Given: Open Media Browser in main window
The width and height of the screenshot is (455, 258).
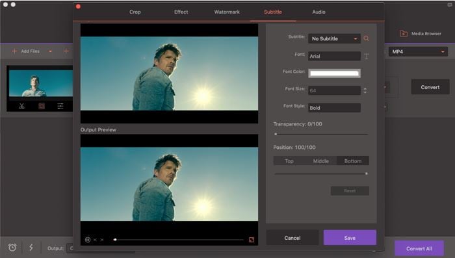Looking at the screenshot, I should [421, 34].
